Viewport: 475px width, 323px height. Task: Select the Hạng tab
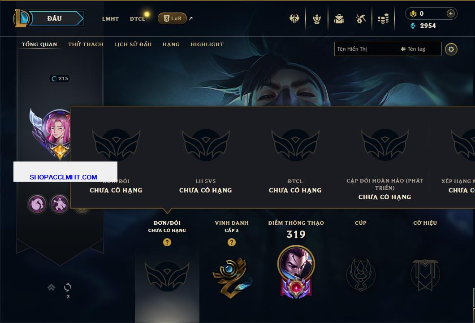pyautogui.click(x=171, y=44)
